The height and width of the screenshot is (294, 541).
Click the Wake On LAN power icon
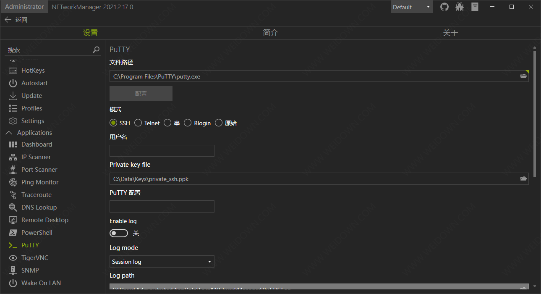click(13, 283)
